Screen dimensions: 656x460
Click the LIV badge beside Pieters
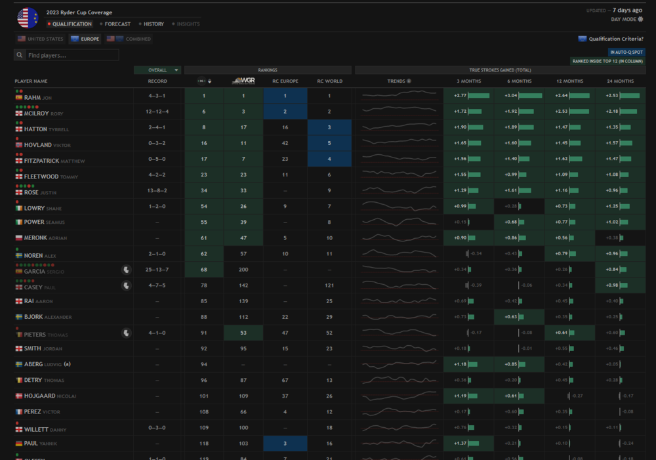pyautogui.click(x=126, y=333)
